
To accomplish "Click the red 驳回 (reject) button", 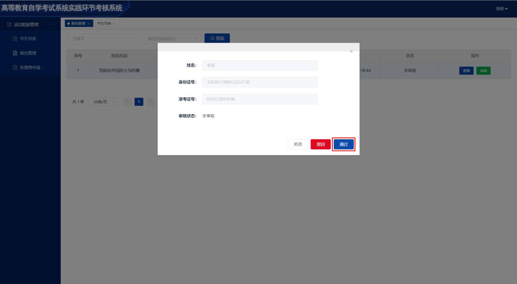I will click(x=321, y=144).
